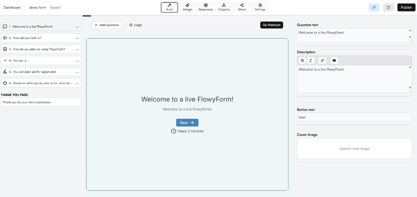The height and width of the screenshot is (197, 417).
Task: Open options menu for How did you find us
Action: pyautogui.click(x=77, y=38)
